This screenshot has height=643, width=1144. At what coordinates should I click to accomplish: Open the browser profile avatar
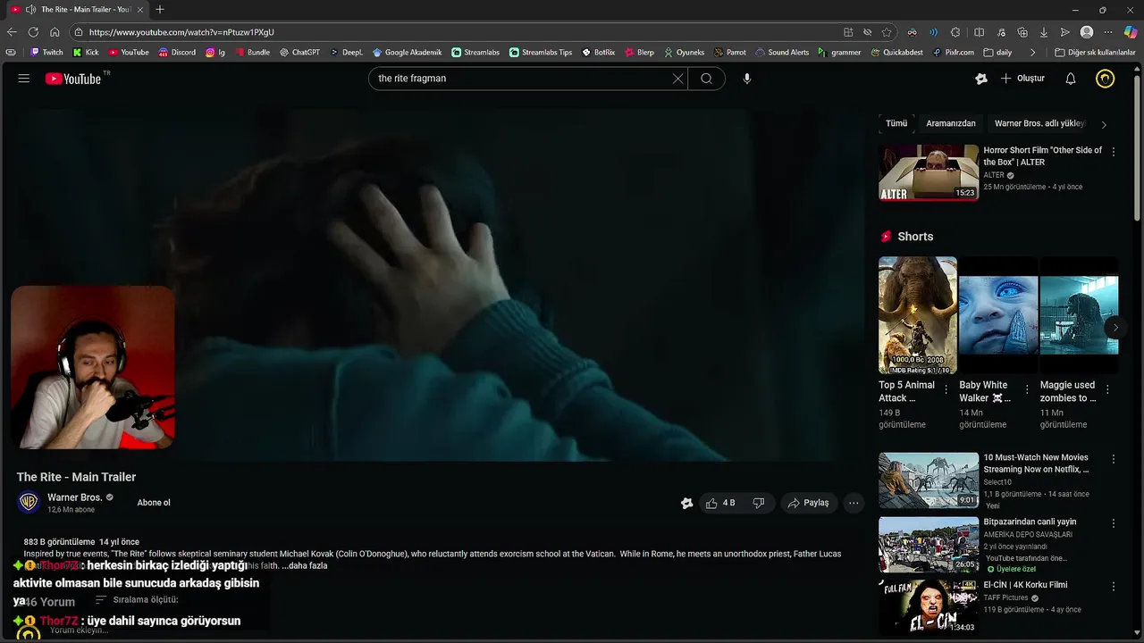[x=1087, y=32]
